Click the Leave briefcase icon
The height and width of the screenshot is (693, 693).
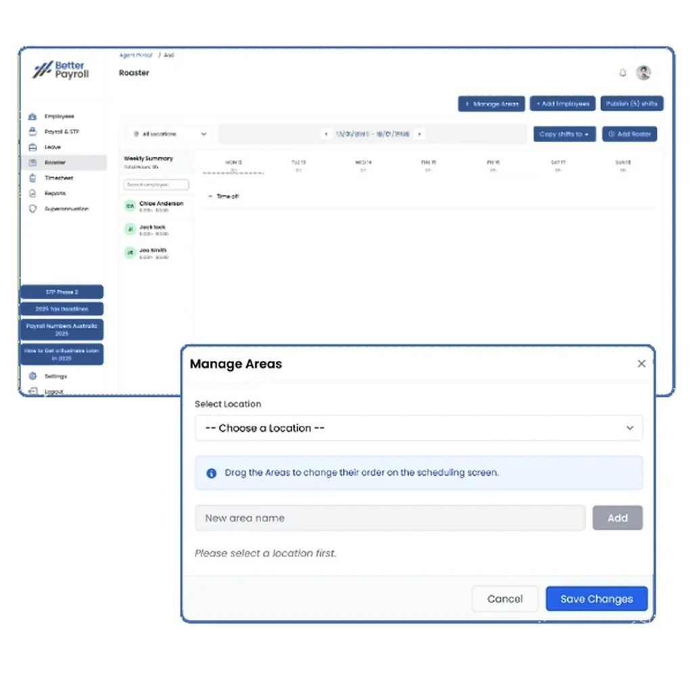(32, 147)
